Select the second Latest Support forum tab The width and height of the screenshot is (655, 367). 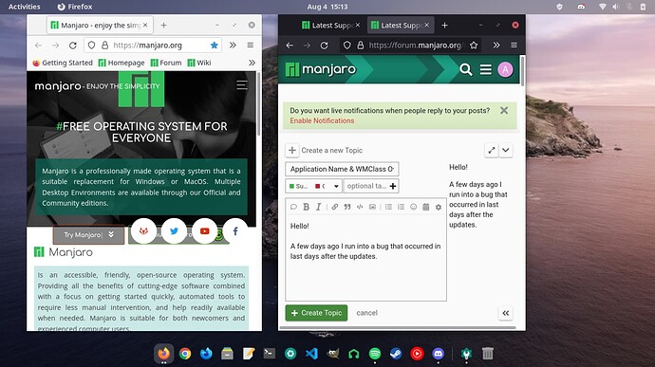401,25
